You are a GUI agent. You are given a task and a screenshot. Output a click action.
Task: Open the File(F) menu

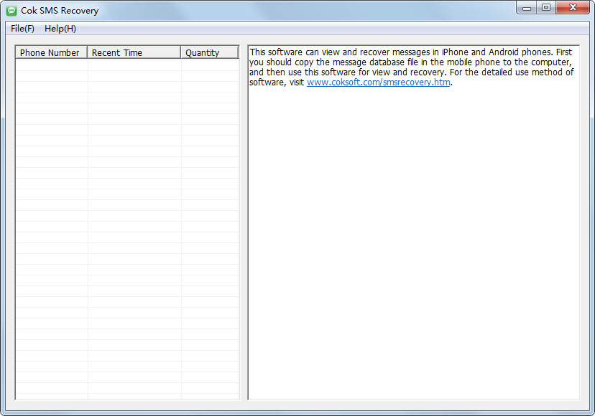[22, 29]
